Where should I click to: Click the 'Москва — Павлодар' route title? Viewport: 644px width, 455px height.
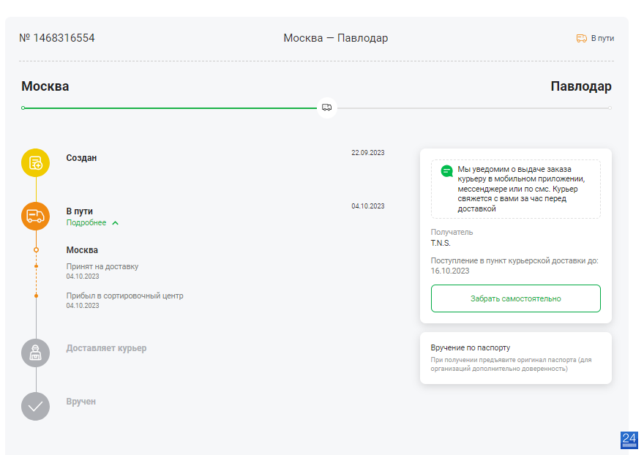pos(336,38)
